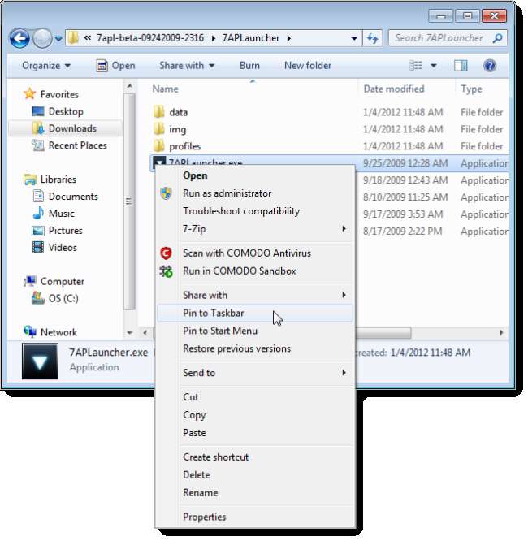Viewport: 528px width, 541px height.
Task: Select Downloads in the navigation pane
Action: (x=72, y=128)
